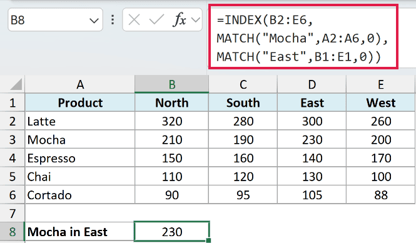This screenshot has height=243, width=416.
Task: Select row 2 header
Action: click(x=13, y=121)
